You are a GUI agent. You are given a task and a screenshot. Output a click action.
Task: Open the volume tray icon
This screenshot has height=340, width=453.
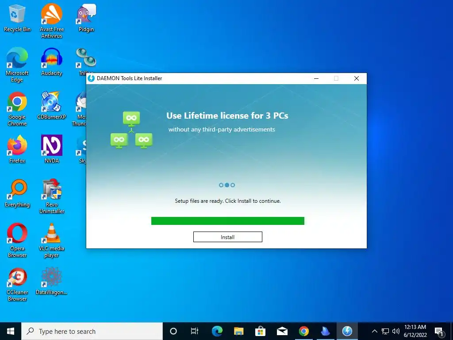tap(396, 331)
